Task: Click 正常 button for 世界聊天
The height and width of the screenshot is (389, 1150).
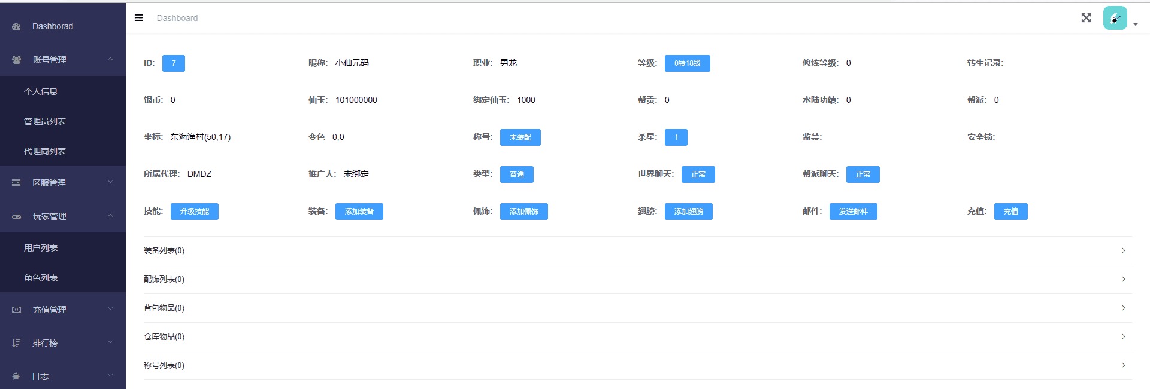Action: tap(698, 174)
